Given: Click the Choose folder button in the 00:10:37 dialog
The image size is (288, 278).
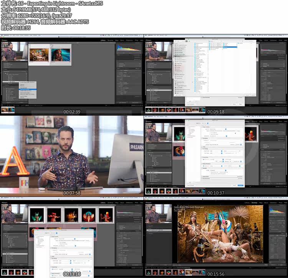Looking at the screenshot, I should click(x=238, y=131).
